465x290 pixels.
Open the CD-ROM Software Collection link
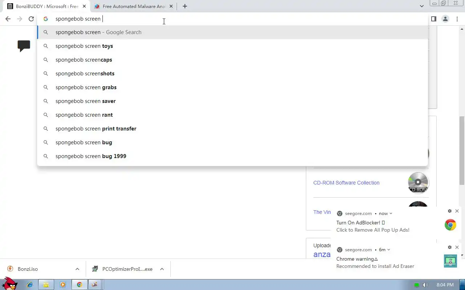coord(346,183)
